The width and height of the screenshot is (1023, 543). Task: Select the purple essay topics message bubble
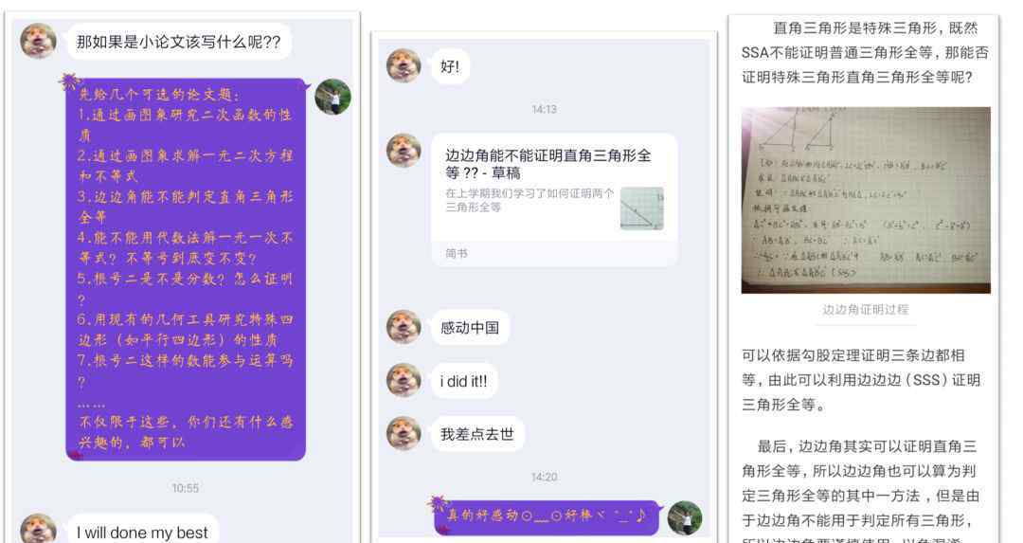[186, 269]
